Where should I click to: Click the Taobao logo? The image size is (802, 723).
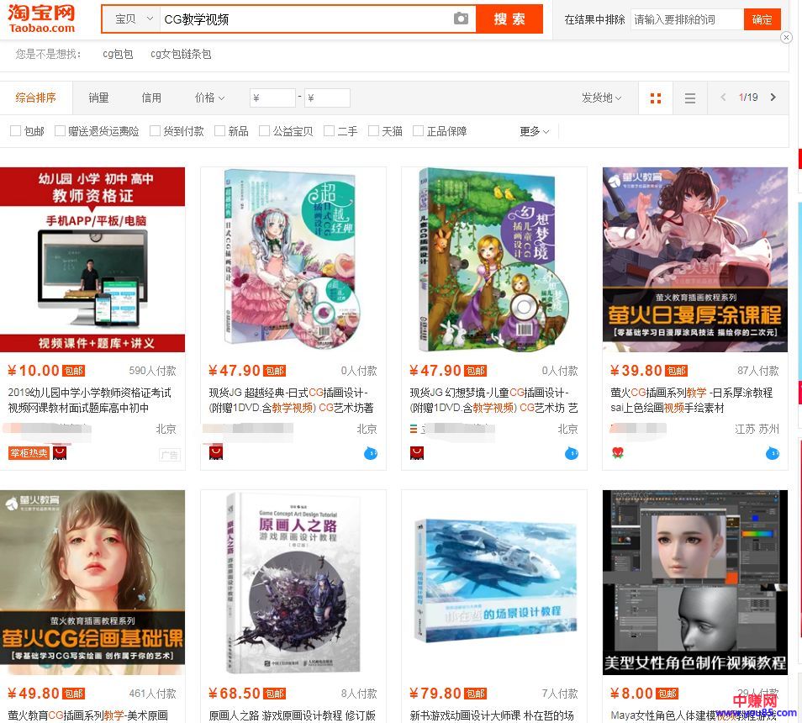42,18
